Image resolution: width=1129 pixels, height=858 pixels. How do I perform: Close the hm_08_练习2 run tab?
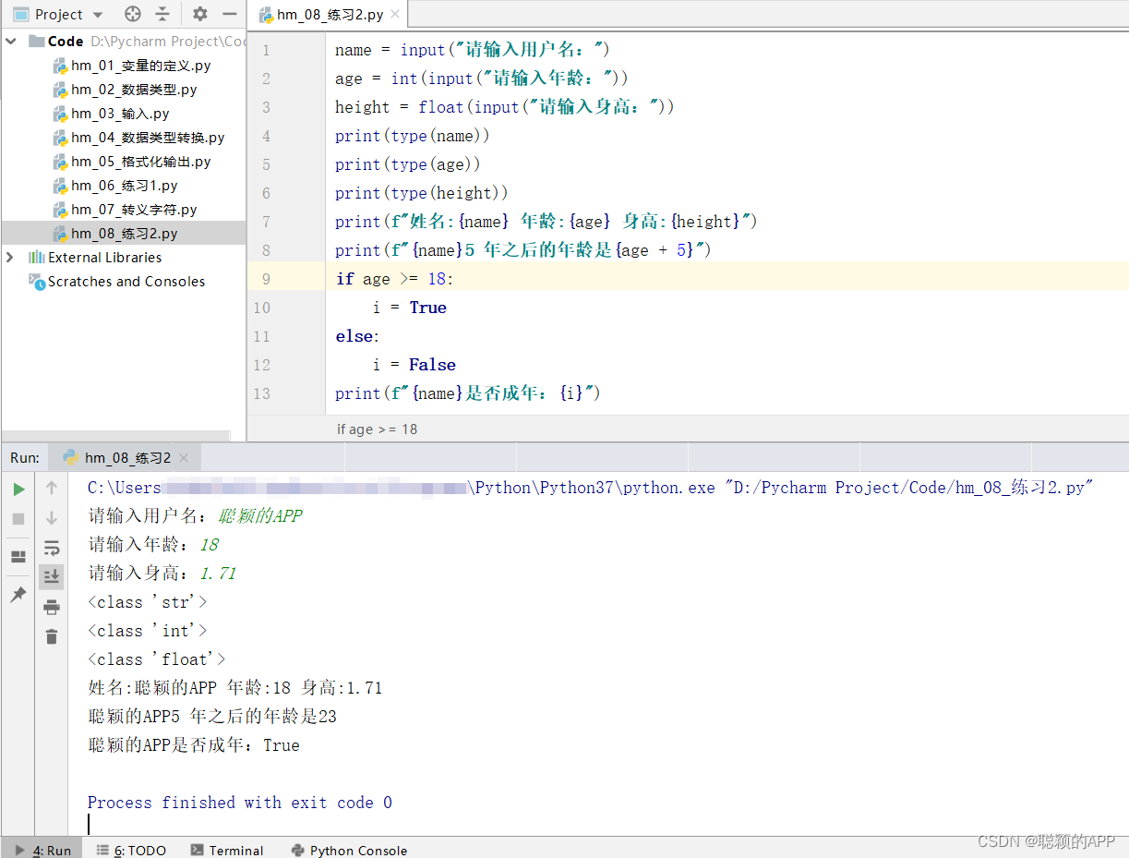click(x=184, y=457)
